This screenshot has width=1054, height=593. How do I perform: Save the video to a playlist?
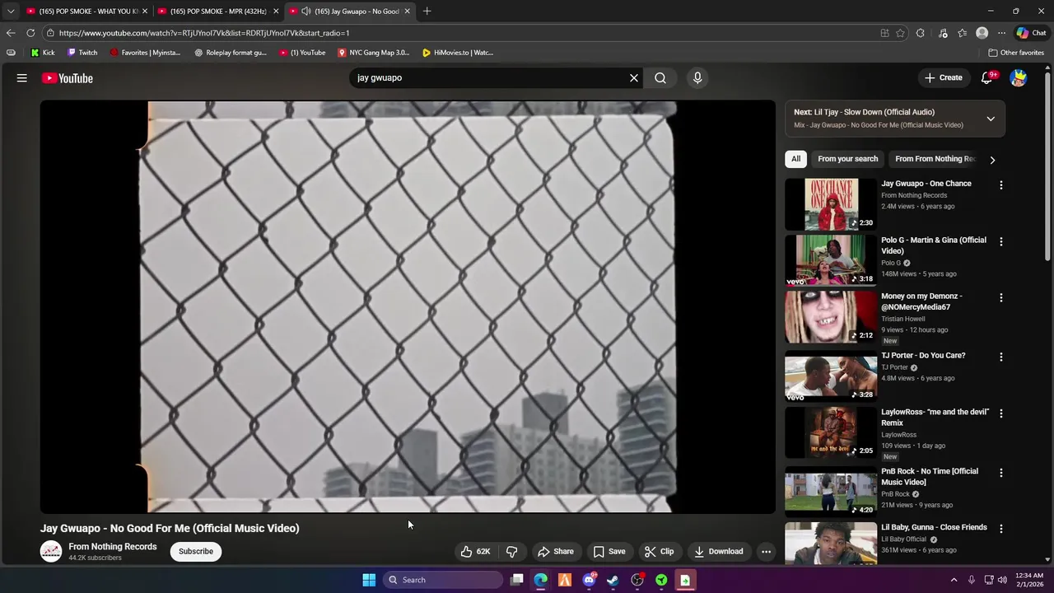point(609,552)
